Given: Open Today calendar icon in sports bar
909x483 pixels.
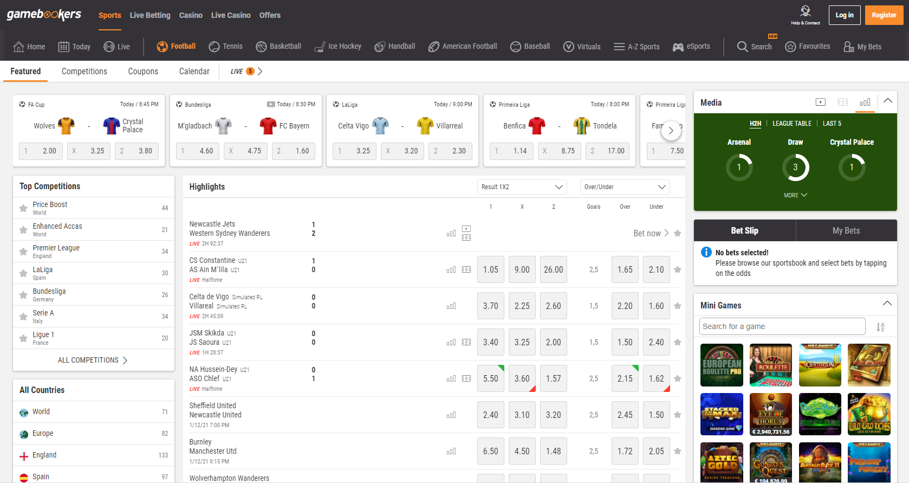Looking at the screenshot, I should tap(63, 47).
